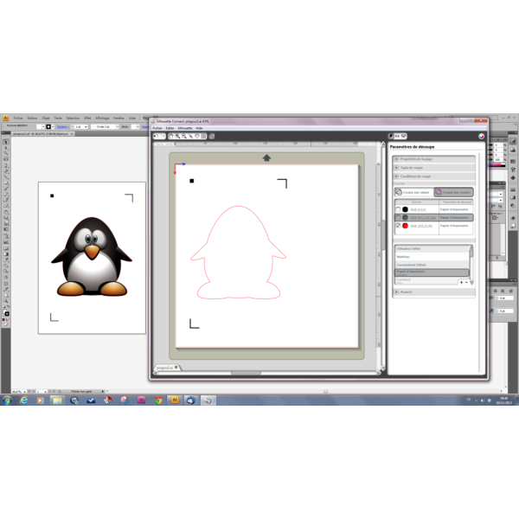
Task: Click the zoom-in magnifier in Silhouette Connect
Action: (177, 136)
